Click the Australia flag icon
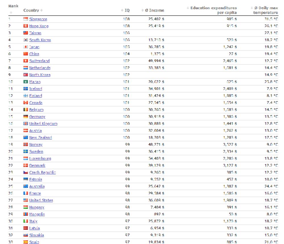The width and height of the screenshot is (284, 244). point(26,186)
